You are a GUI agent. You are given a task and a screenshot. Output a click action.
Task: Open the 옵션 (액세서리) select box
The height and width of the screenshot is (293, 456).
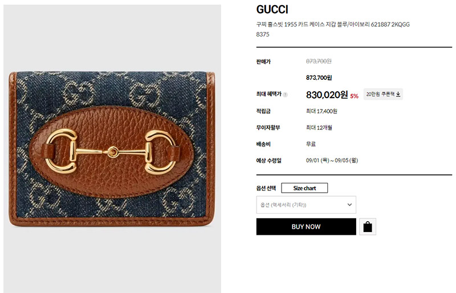(x=306, y=205)
